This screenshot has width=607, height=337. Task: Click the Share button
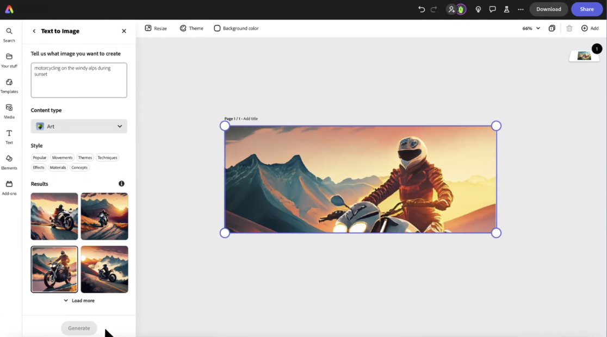pos(586,9)
